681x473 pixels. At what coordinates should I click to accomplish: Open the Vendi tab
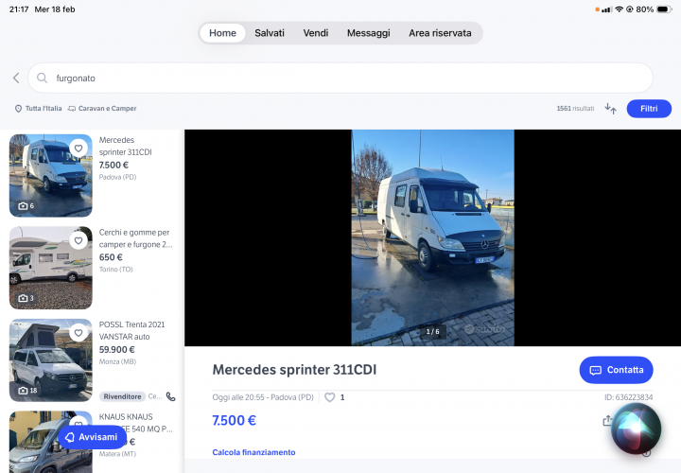(316, 33)
